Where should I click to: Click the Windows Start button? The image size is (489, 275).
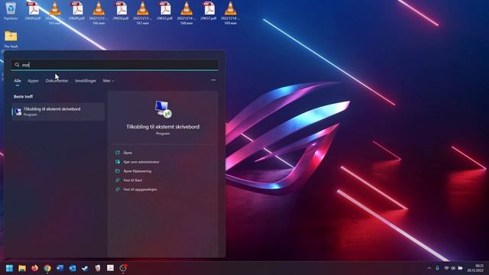click(9, 268)
